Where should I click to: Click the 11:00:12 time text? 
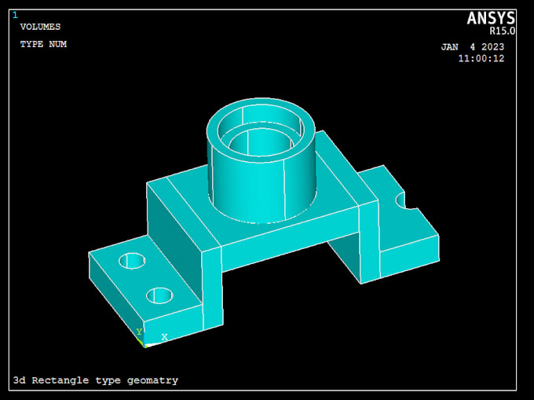click(481, 59)
